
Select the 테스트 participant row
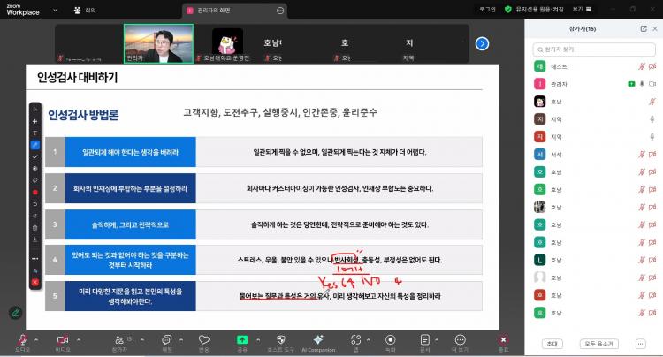[x=594, y=66]
